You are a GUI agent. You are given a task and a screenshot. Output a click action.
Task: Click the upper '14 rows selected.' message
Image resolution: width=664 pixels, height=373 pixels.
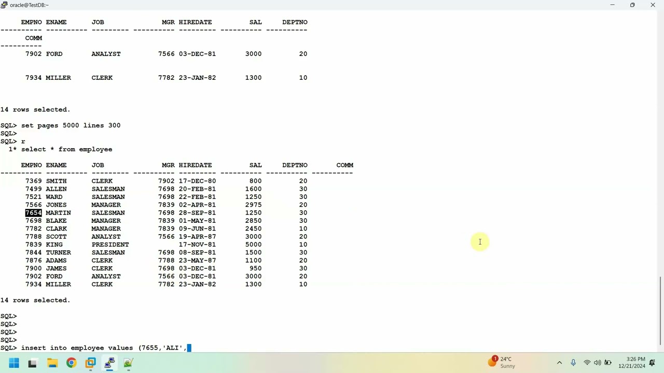tap(35, 109)
